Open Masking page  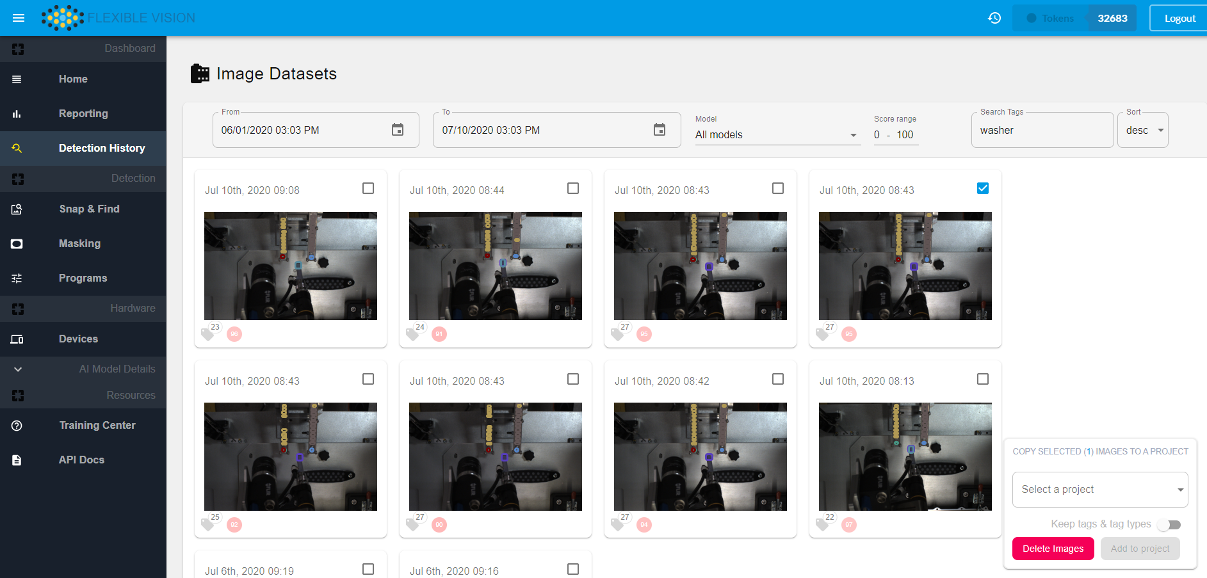click(x=79, y=244)
